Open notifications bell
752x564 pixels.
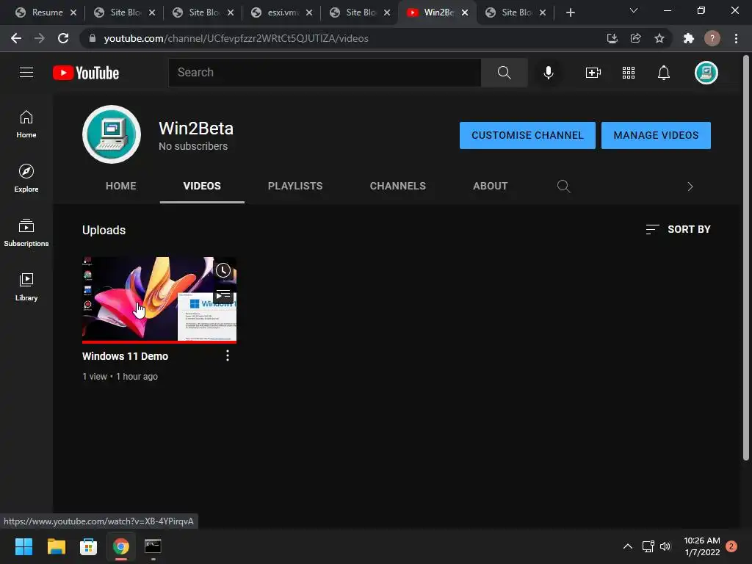point(664,73)
